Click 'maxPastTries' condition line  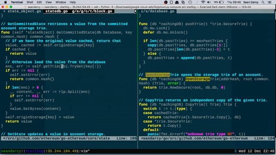point(185,41)
